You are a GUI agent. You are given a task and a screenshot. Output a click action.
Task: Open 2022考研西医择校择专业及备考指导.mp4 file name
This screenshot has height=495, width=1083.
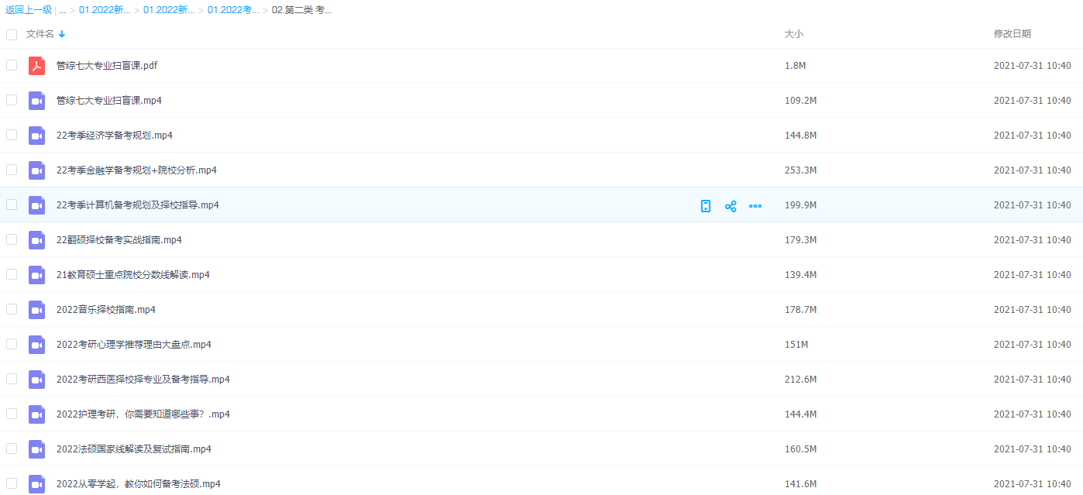143,380
